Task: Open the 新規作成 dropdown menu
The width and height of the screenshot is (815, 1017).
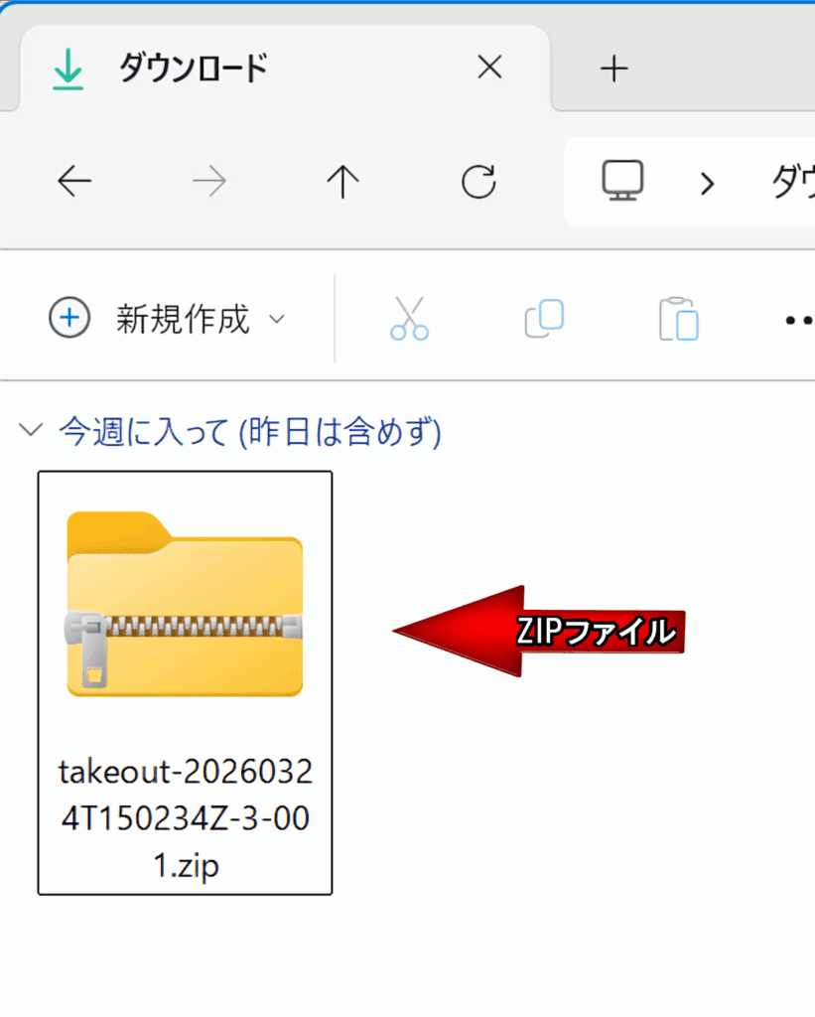Action: [277, 319]
